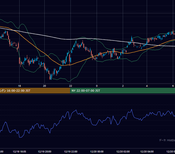Click the '12/19 20:00' date label
This screenshot has height=154, width=175.
[45, 151]
